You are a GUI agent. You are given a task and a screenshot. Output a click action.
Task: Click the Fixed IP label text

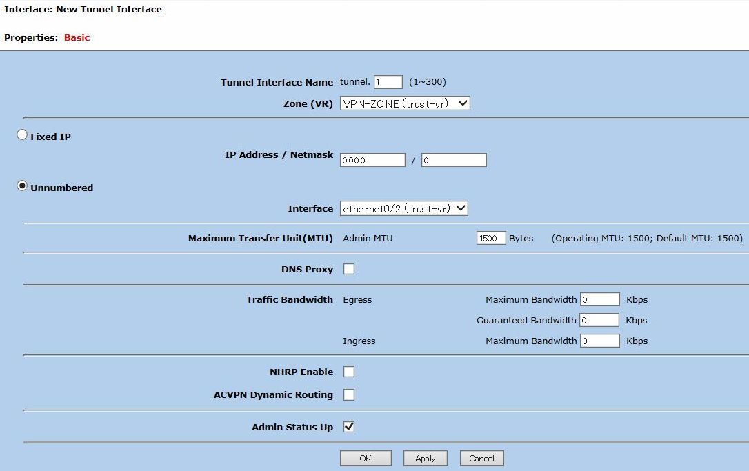50,137
